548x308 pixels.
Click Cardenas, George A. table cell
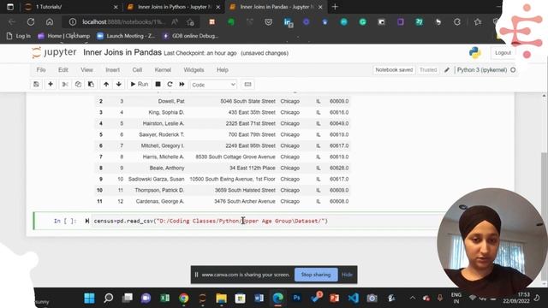(160, 202)
